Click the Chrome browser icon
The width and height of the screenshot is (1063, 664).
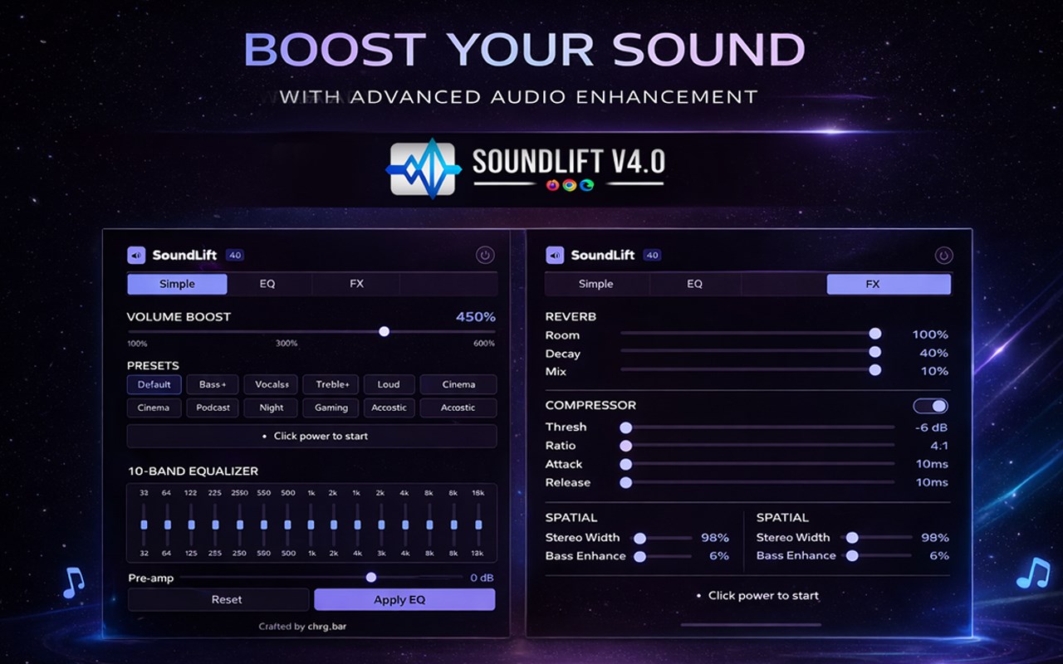tap(570, 185)
